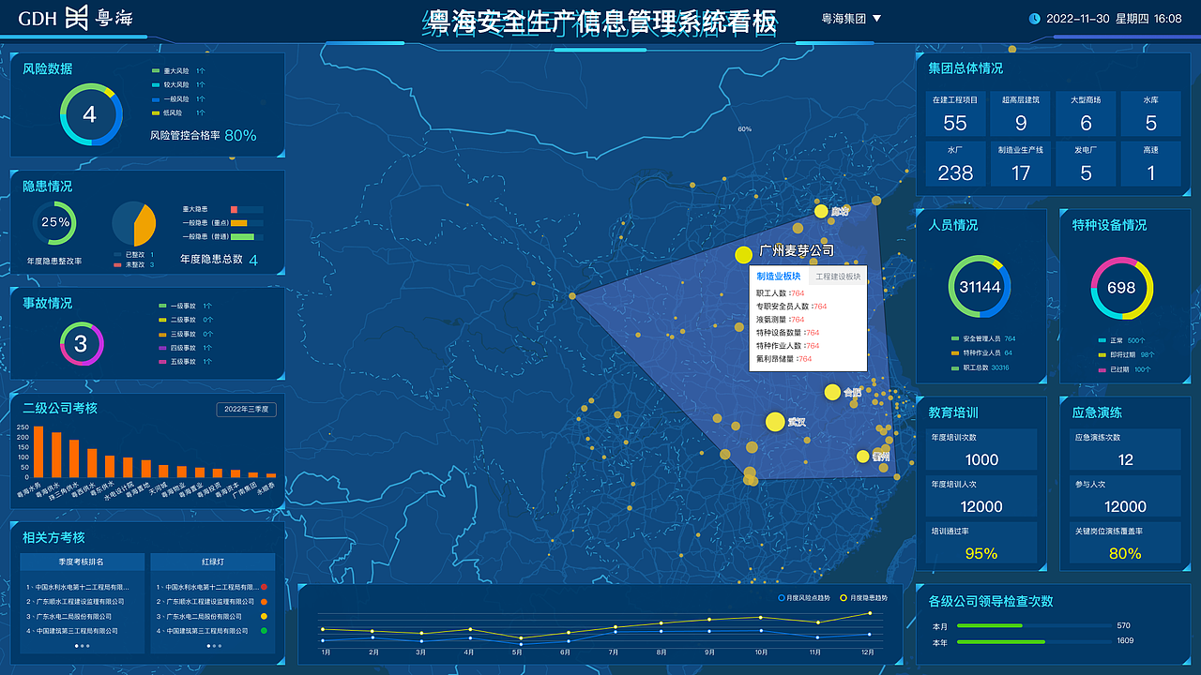The width and height of the screenshot is (1201, 675).
Task: Click the 培训通过率 95% value
Action: pos(981,553)
